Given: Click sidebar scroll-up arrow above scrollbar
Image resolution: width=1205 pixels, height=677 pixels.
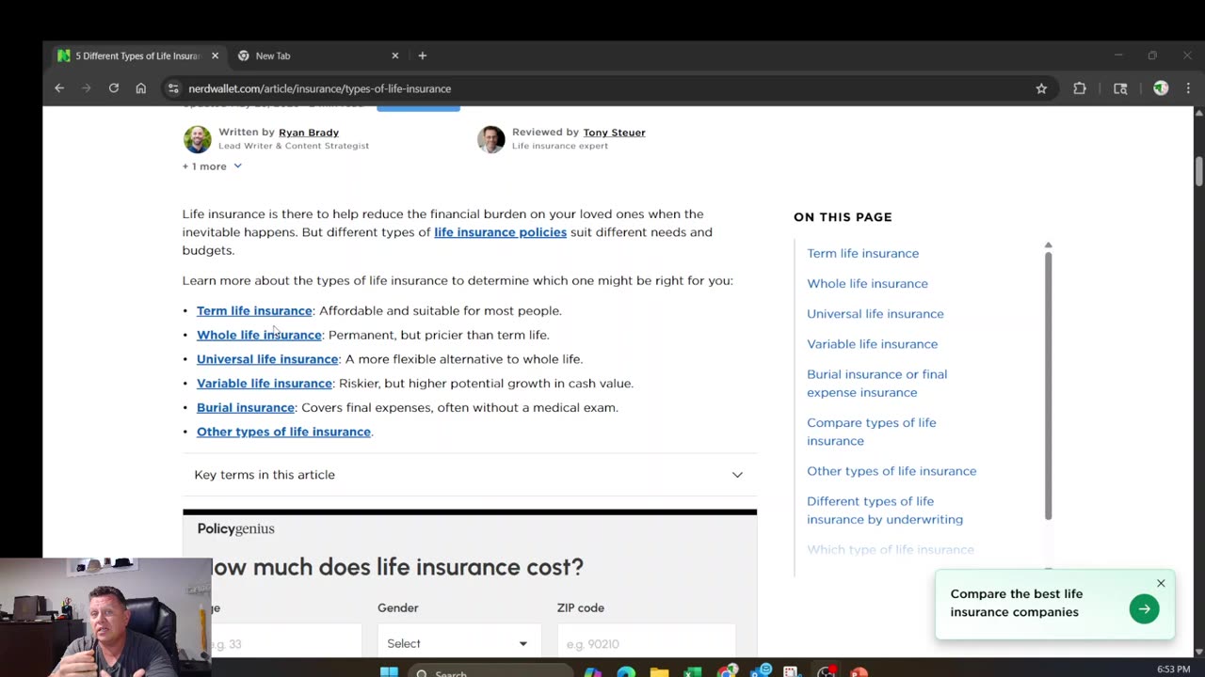Looking at the screenshot, I should tap(1048, 245).
